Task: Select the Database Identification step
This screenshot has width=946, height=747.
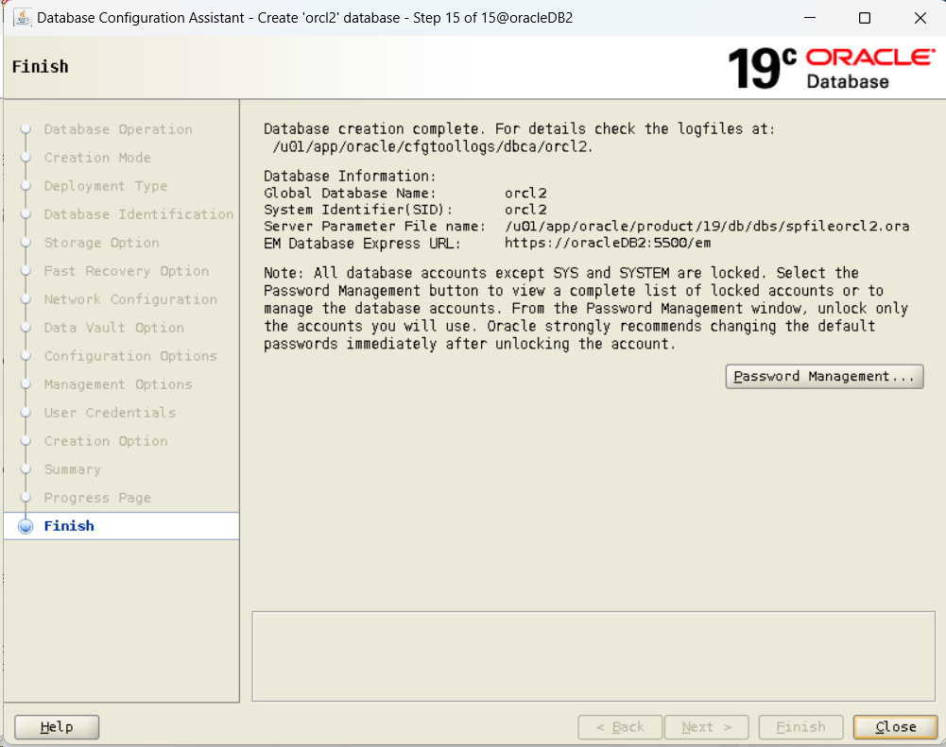Action: coord(139,214)
